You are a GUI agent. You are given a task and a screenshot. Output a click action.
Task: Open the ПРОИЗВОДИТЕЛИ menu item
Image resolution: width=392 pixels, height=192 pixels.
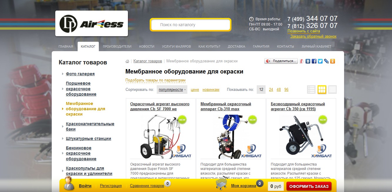point(117,46)
